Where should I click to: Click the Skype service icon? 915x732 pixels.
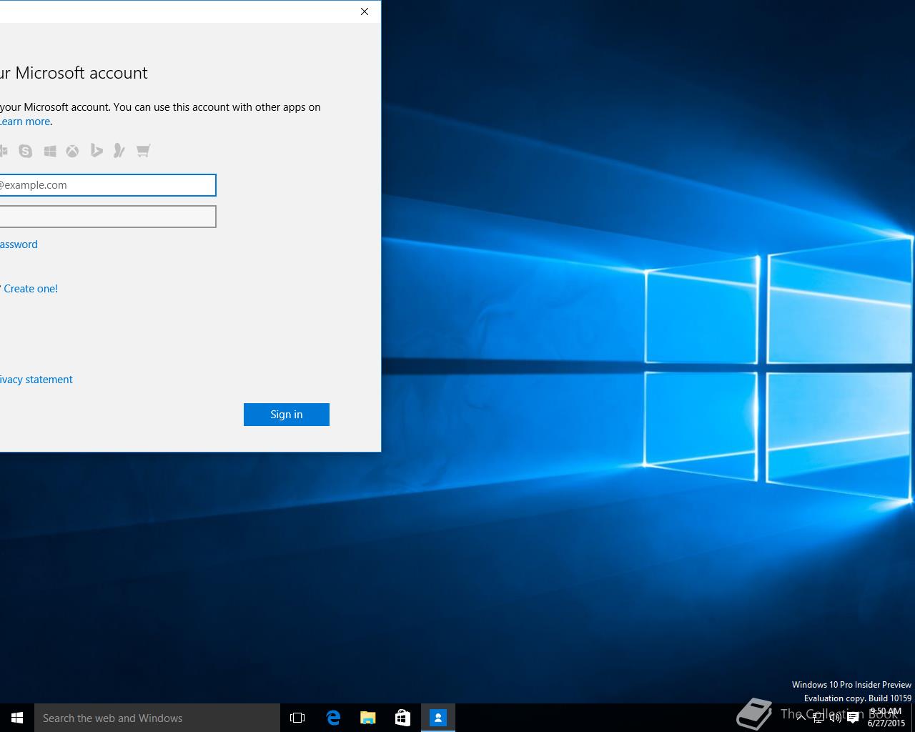(26, 151)
